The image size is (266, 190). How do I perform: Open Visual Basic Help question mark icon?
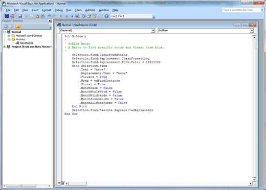106,16
